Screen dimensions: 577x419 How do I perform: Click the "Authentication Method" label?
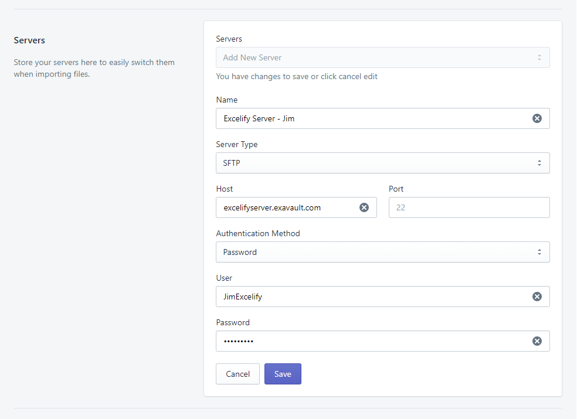click(257, 233)
